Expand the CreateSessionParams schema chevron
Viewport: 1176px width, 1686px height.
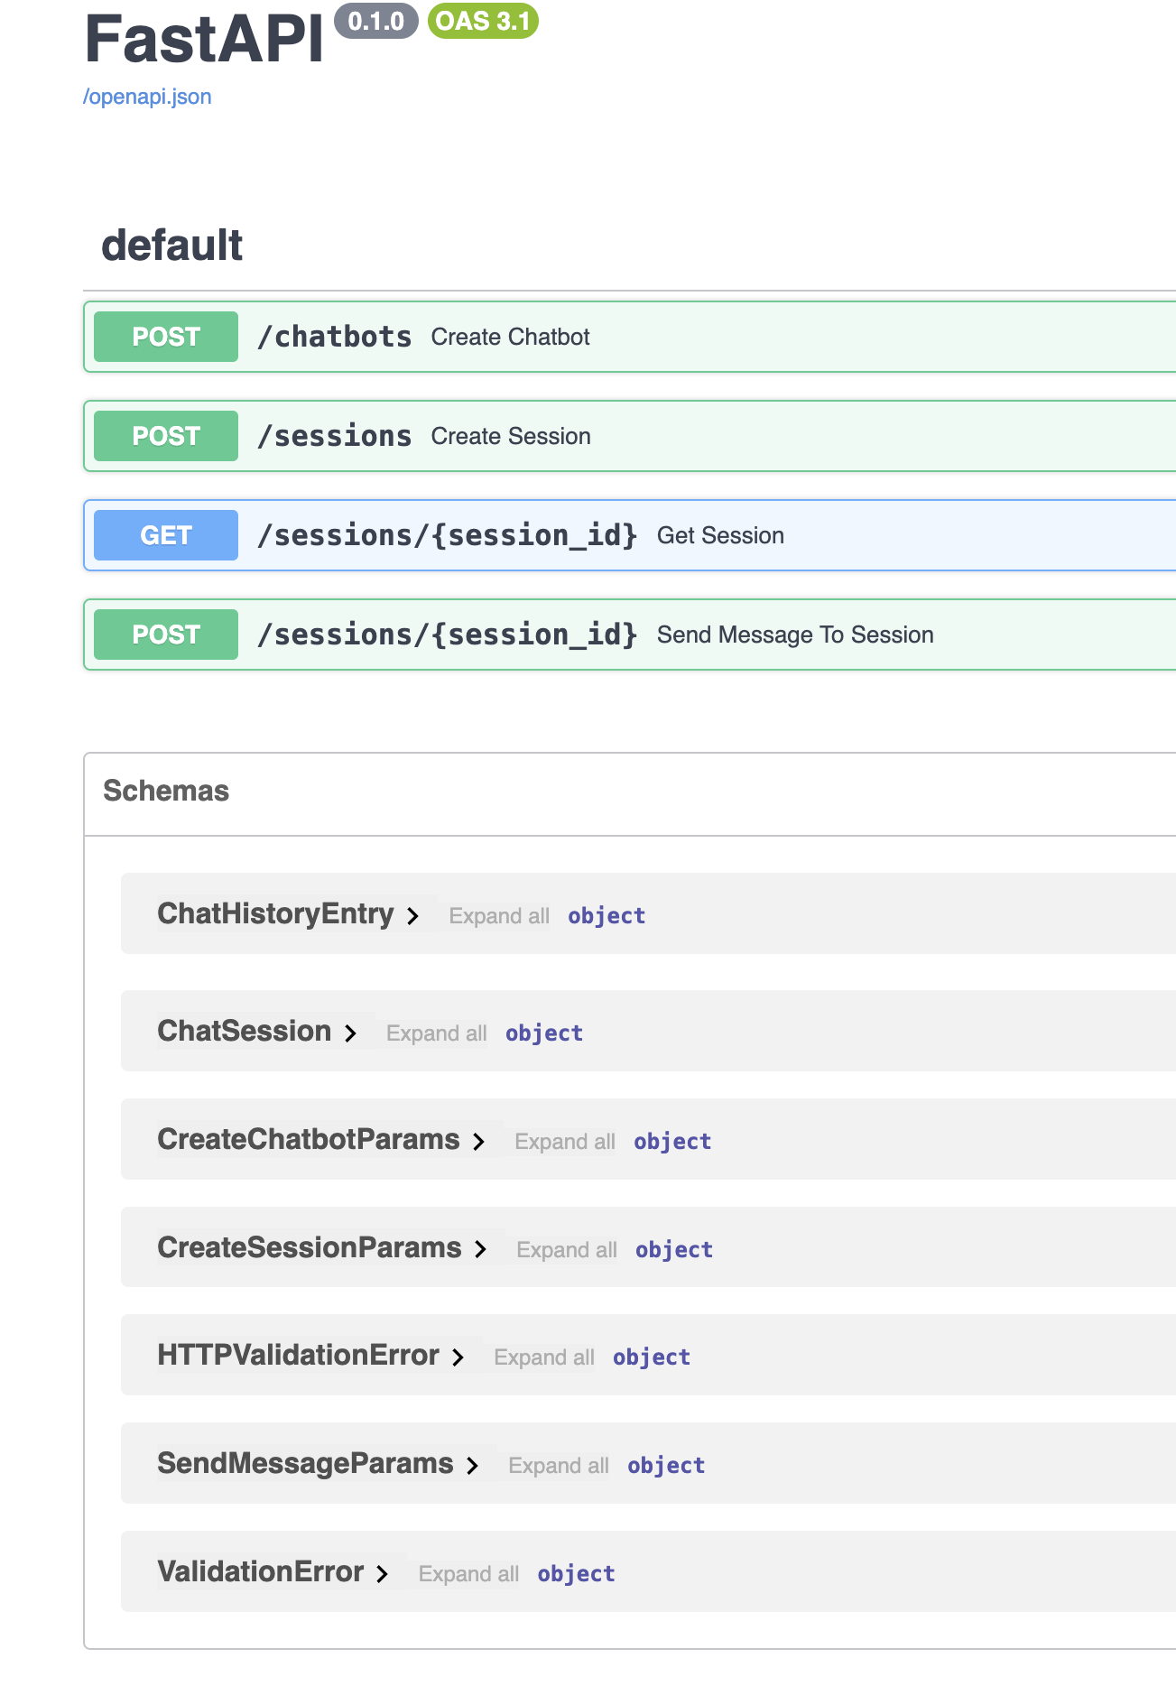tap(481, 1249)
